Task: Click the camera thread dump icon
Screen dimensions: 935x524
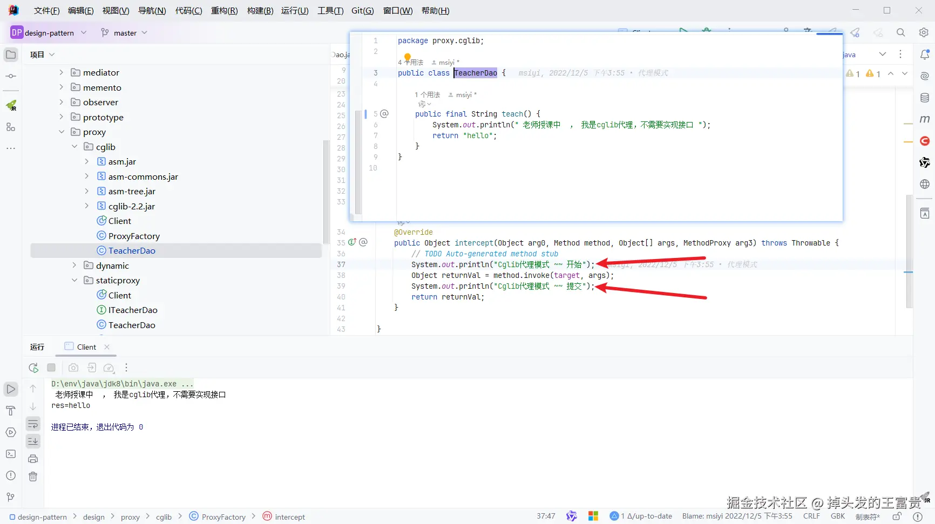Action: [x=73, y=368]
